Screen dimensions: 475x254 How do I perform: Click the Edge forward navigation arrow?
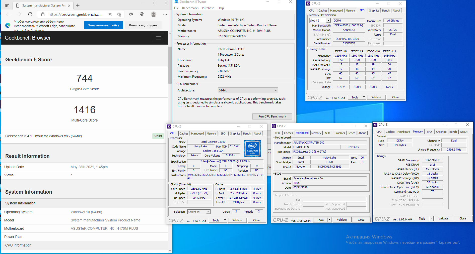click(x=19, y=14)
